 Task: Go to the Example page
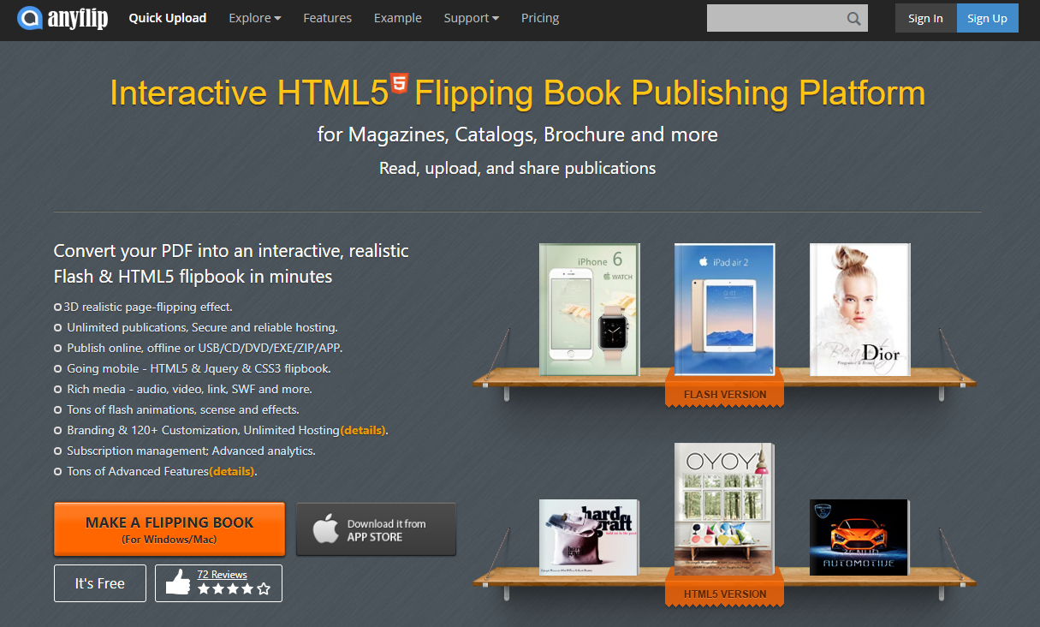tap(398, 18)
